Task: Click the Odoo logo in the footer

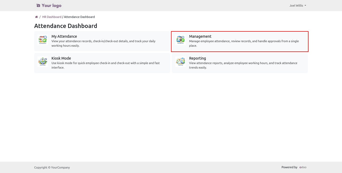Action: click(x=303, y=167)
